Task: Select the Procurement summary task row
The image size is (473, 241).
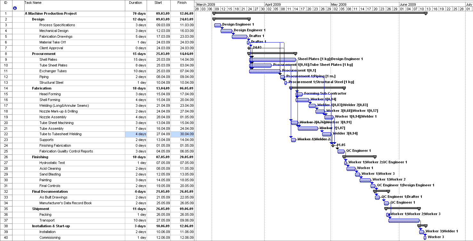Action: coord(44,54)
